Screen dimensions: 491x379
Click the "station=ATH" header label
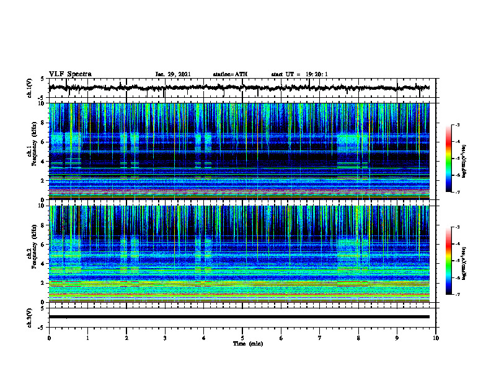pos(230,74)
